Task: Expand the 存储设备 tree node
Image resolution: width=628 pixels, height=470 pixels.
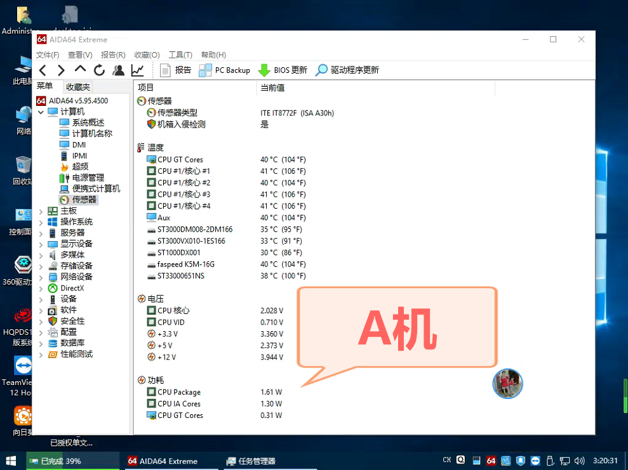Action: click(x=41, y=266)
